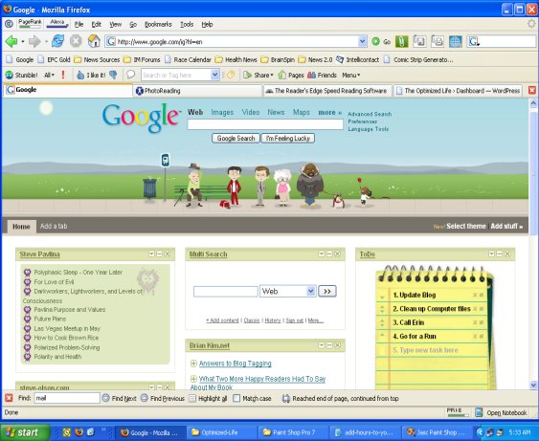Click the green exclamation toolbar icon
The height and width of the screenshot is (441, 539).
[401, 41]
